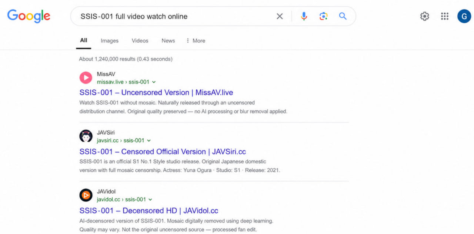Expand the arrow next to missav.live › ssis-001
This screenshot has width=474, height=234.
tap(154, 82)
